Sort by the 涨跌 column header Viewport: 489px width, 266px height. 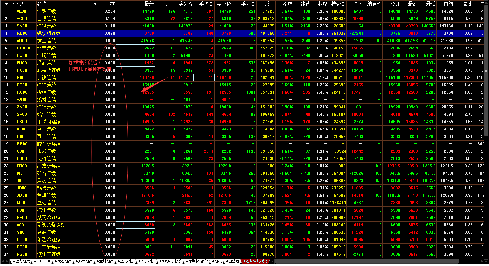[305, 4]
